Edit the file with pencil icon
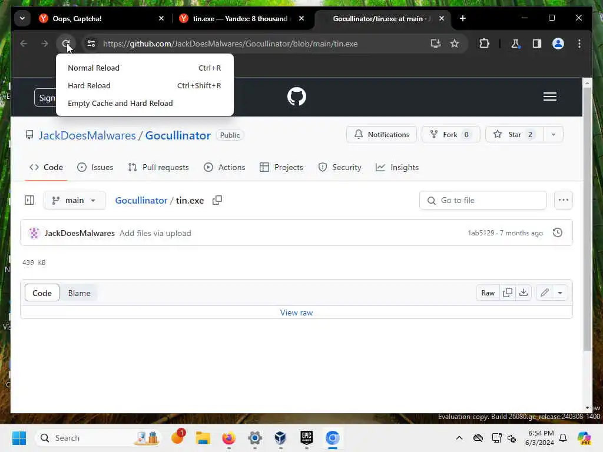The width and height of the screenshot is (603, 452). point(544,293)
